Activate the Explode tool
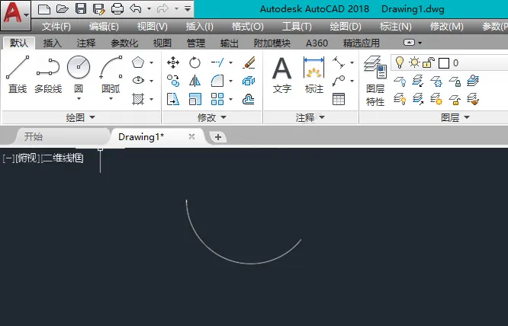The image size is (508, 326). click(x=249, y=81)
